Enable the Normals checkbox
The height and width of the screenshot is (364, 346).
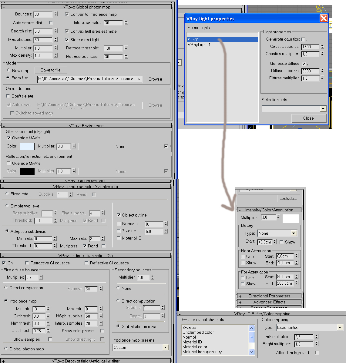119,223
